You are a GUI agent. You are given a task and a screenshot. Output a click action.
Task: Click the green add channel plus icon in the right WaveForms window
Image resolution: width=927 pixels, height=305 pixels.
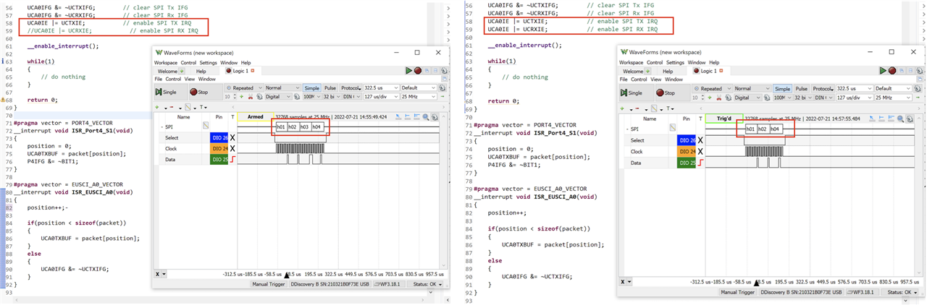point(622,108)
